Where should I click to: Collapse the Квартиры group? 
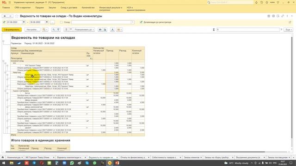pyautogui.click(x=5, y=72)
